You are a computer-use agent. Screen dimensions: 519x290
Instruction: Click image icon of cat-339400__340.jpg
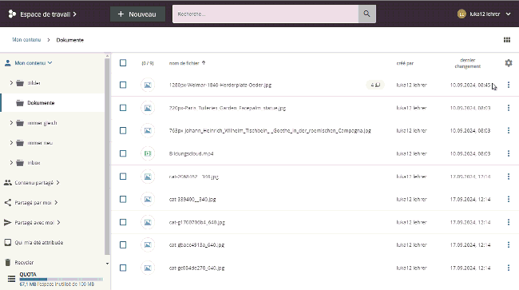click(148, 199)
